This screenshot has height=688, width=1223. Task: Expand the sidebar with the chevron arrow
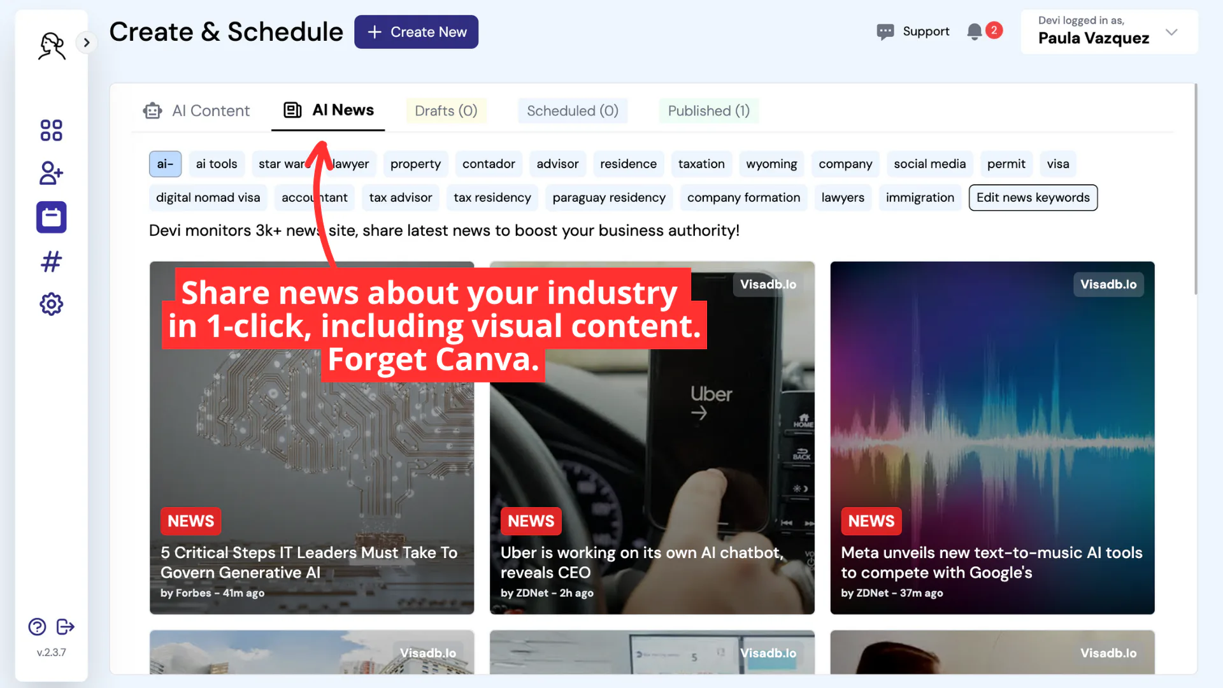[86, 43]
